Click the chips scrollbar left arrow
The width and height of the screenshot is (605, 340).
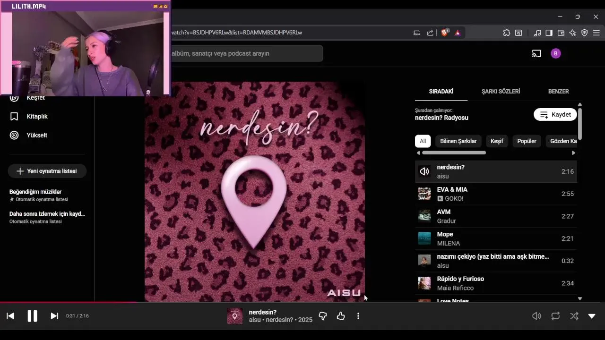(418, 153)
